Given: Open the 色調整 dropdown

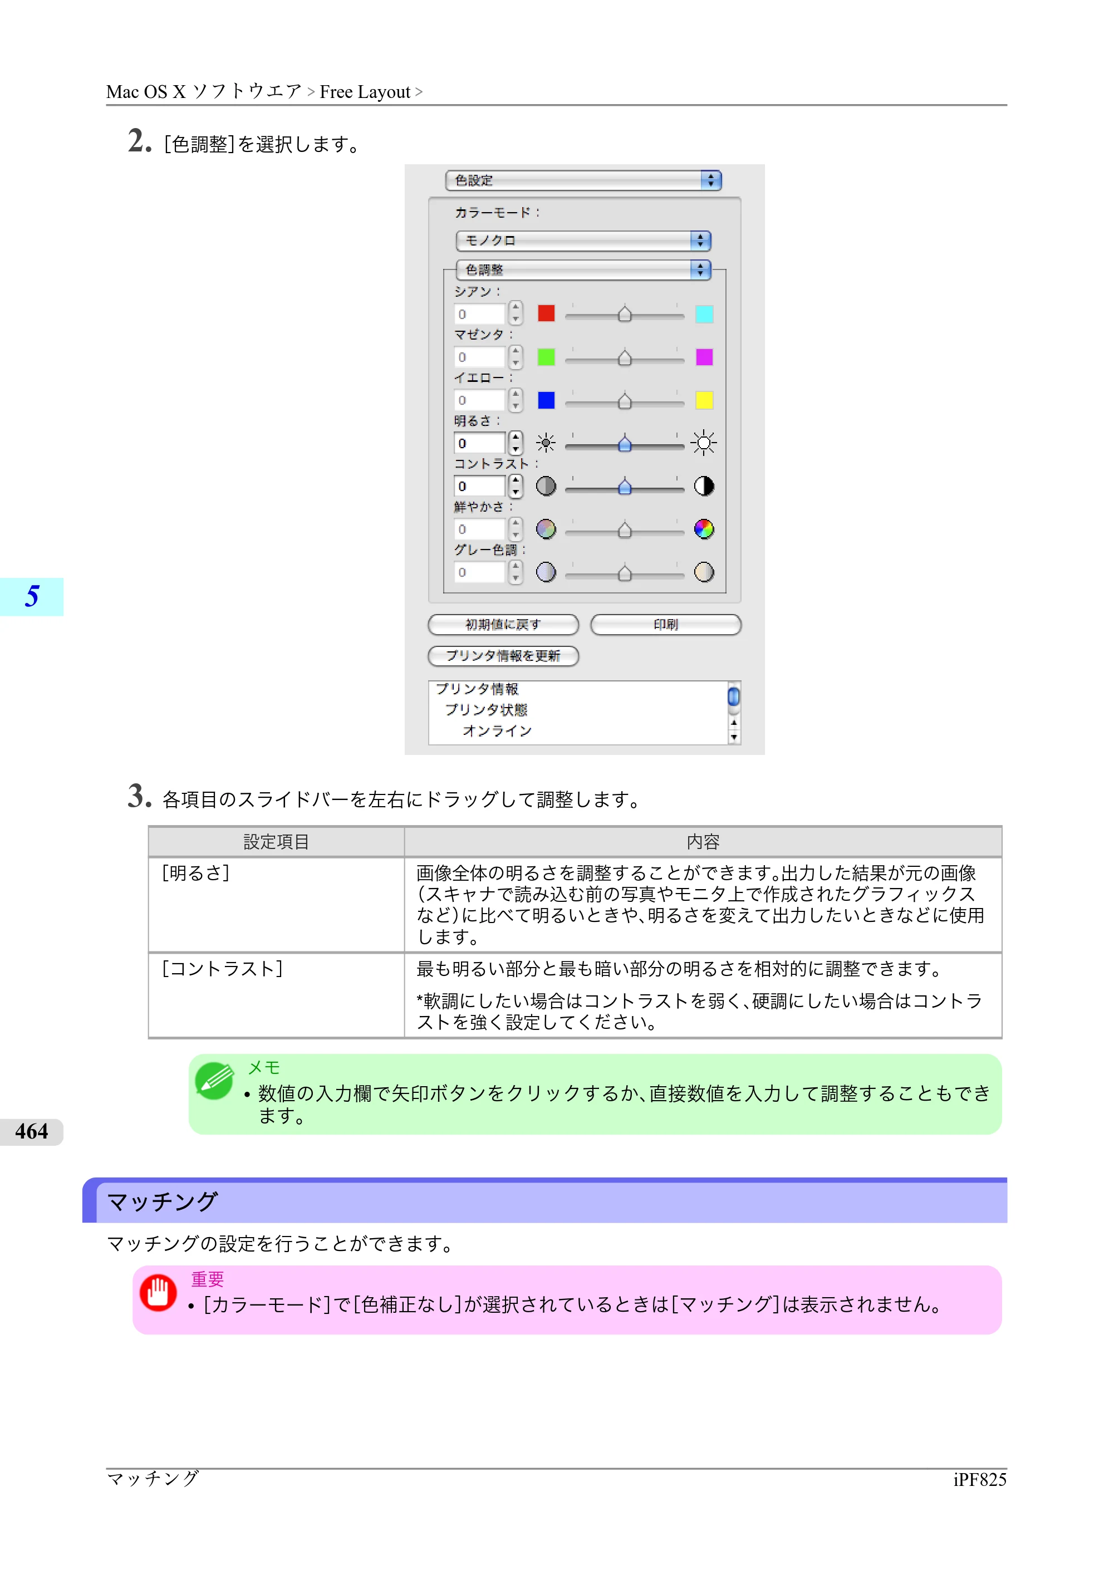Looking at the screenshot, I should pos(583,269).
